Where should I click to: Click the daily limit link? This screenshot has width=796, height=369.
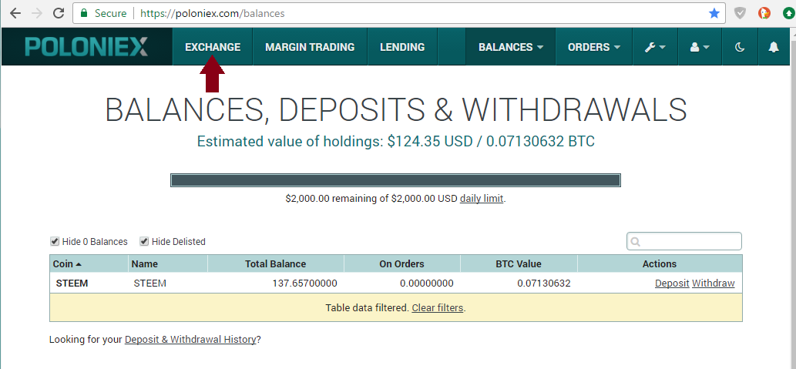pyautogui.click(x=482, y=199)
